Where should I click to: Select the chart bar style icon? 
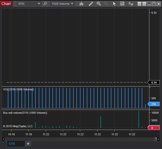click(x=81, y=4)
